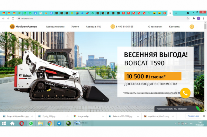Click Показать все downloads button
This screenshot has height=137, width=207.
coord(193,116)
